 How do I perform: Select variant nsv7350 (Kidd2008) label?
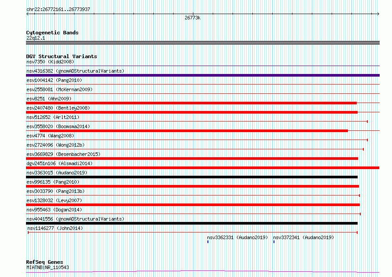tap(50, 62)
